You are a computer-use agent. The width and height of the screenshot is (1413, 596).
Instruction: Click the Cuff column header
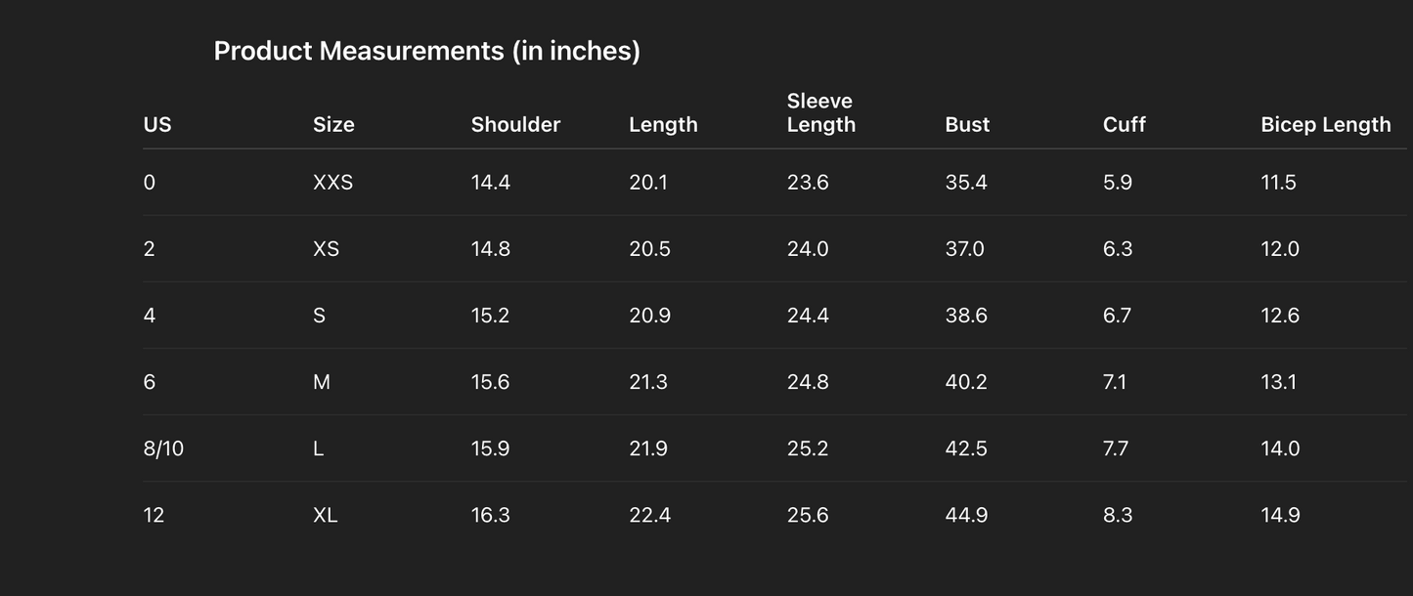coord(1124,125)
